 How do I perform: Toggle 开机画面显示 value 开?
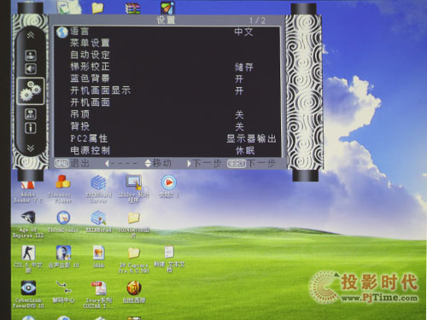coord(239,90)
